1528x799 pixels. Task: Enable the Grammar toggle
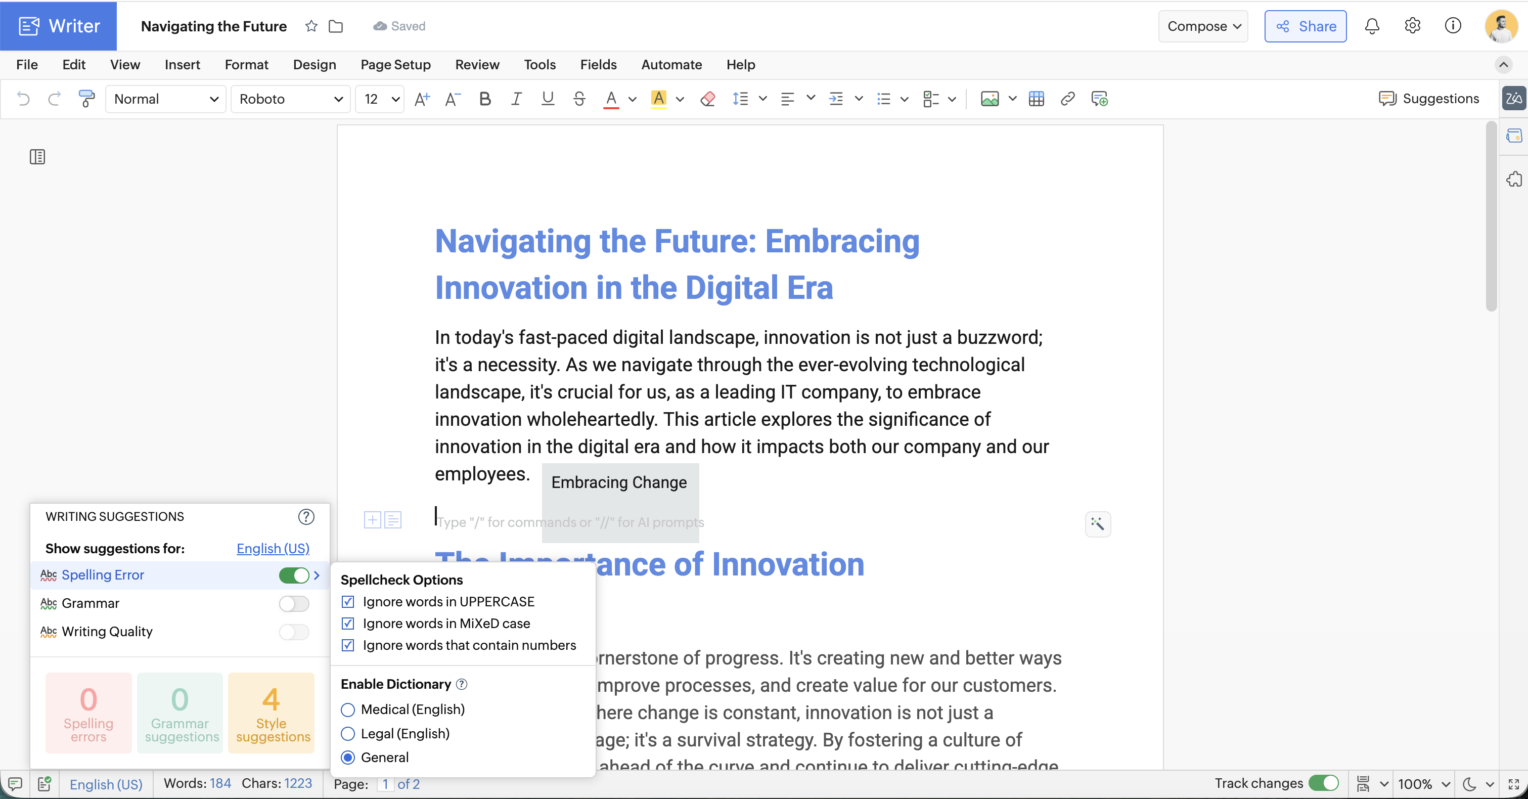[294, 603]
